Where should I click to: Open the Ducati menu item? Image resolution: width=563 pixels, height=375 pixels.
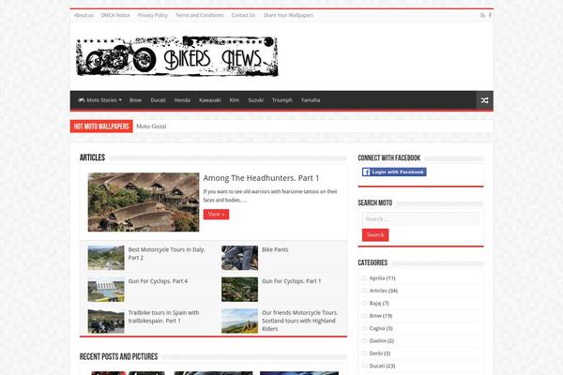point(158,100)
